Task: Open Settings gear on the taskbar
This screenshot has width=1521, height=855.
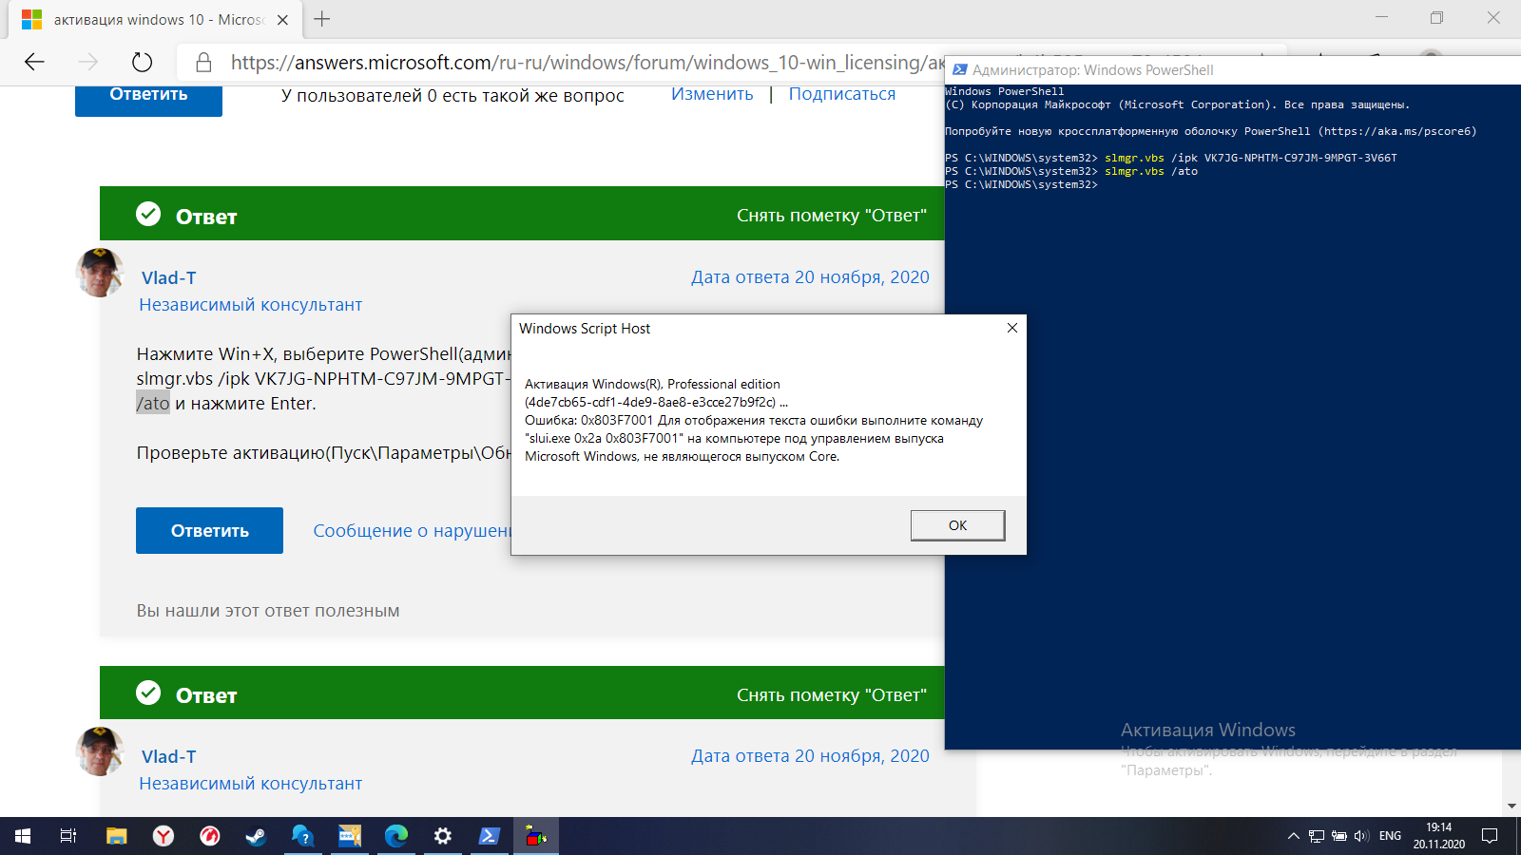Action: click(x=442, y=836)
